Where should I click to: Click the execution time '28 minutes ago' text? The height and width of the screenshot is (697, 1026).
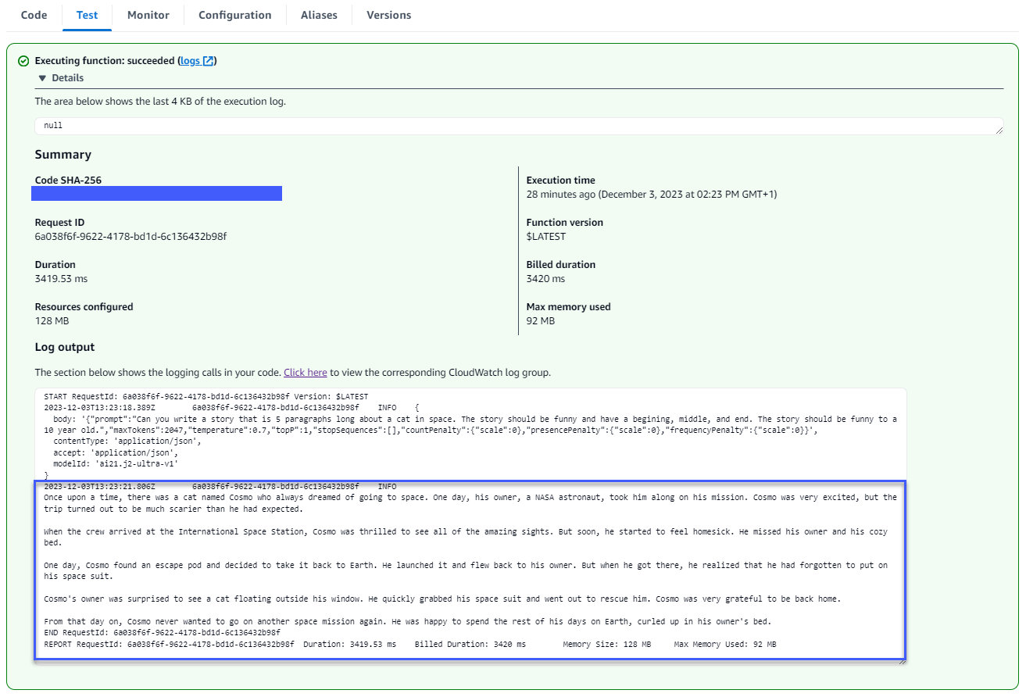tap(652, 195)
